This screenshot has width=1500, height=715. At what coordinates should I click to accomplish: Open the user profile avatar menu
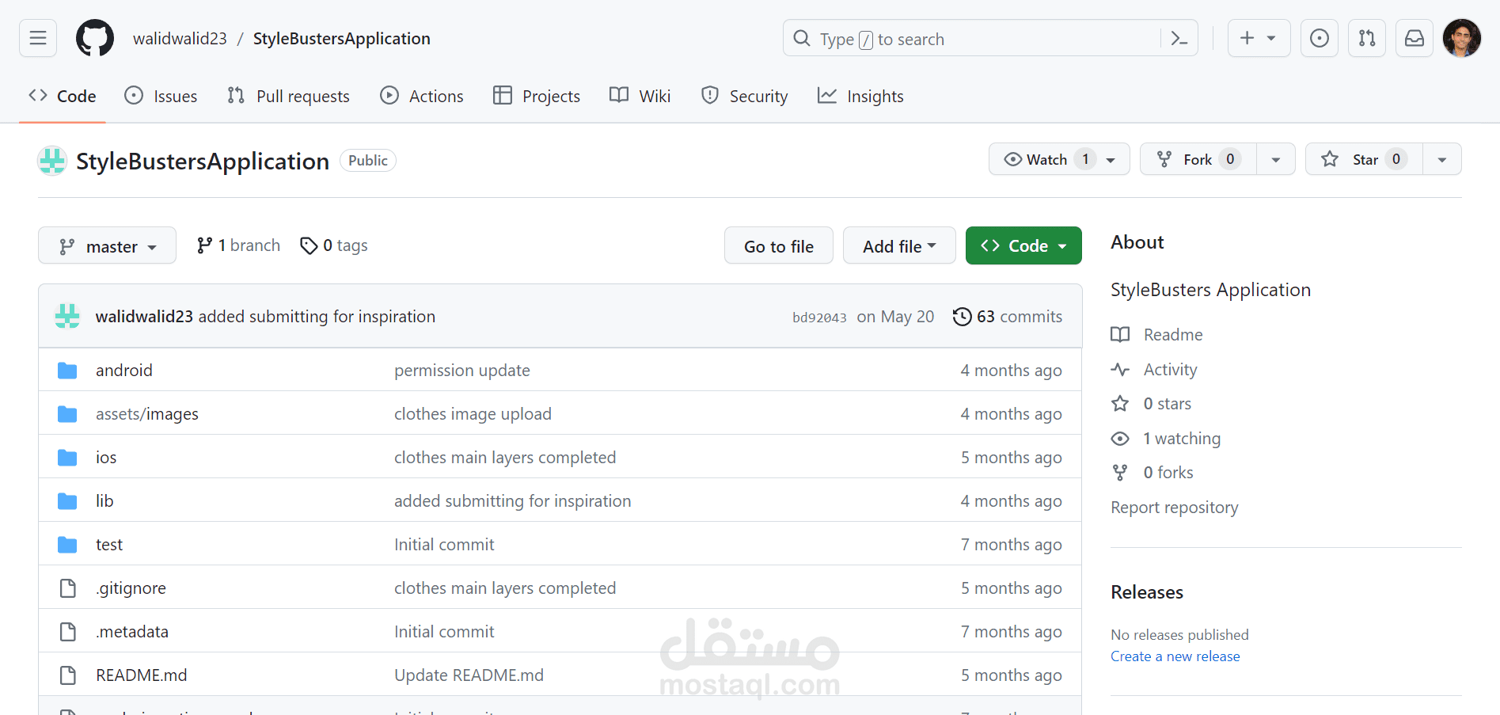click(x=1462, y=38)
